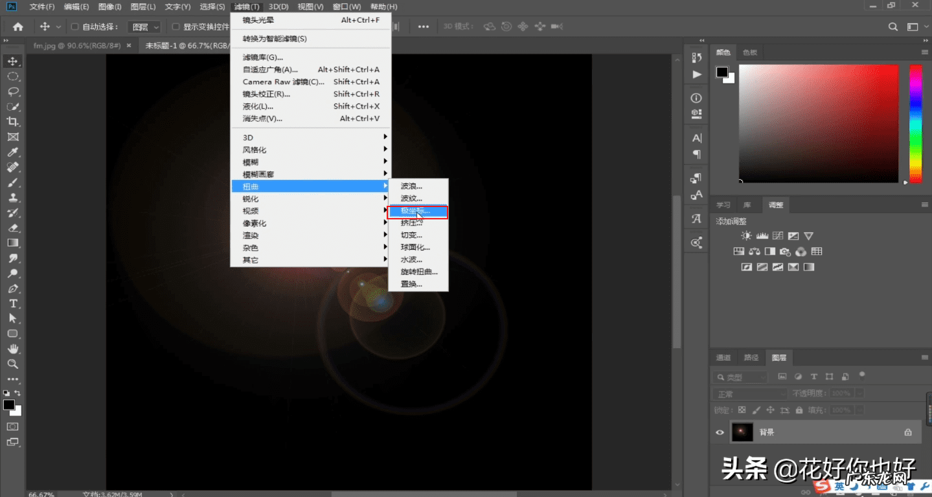
Task: Click 转换为智能滤镜 menu entry
Action: coord(275,39)
